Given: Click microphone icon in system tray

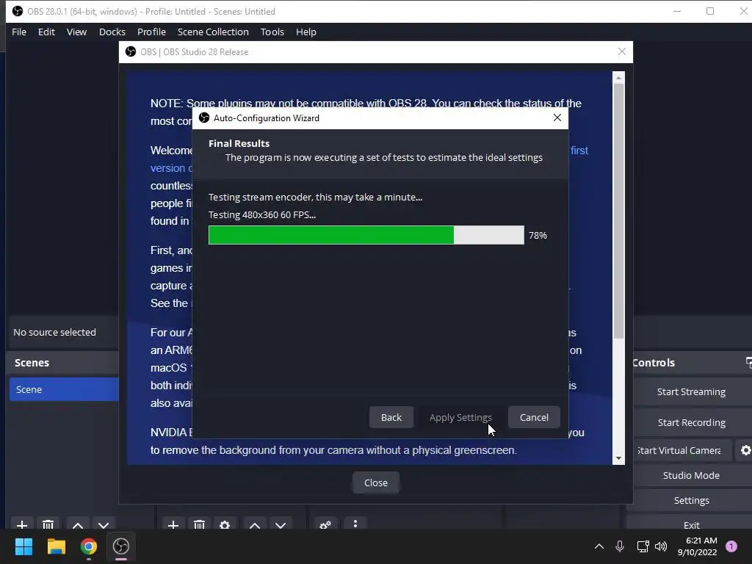Looking at the screenshot, I should click(620, 546).
